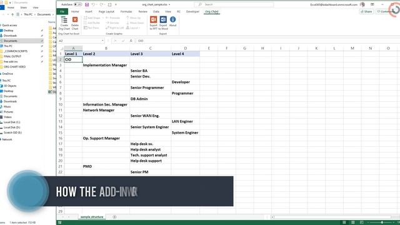Select the cell containing Senior WAN Eng.
Screen dimensions: 400x225
click(x=150, y=116)
